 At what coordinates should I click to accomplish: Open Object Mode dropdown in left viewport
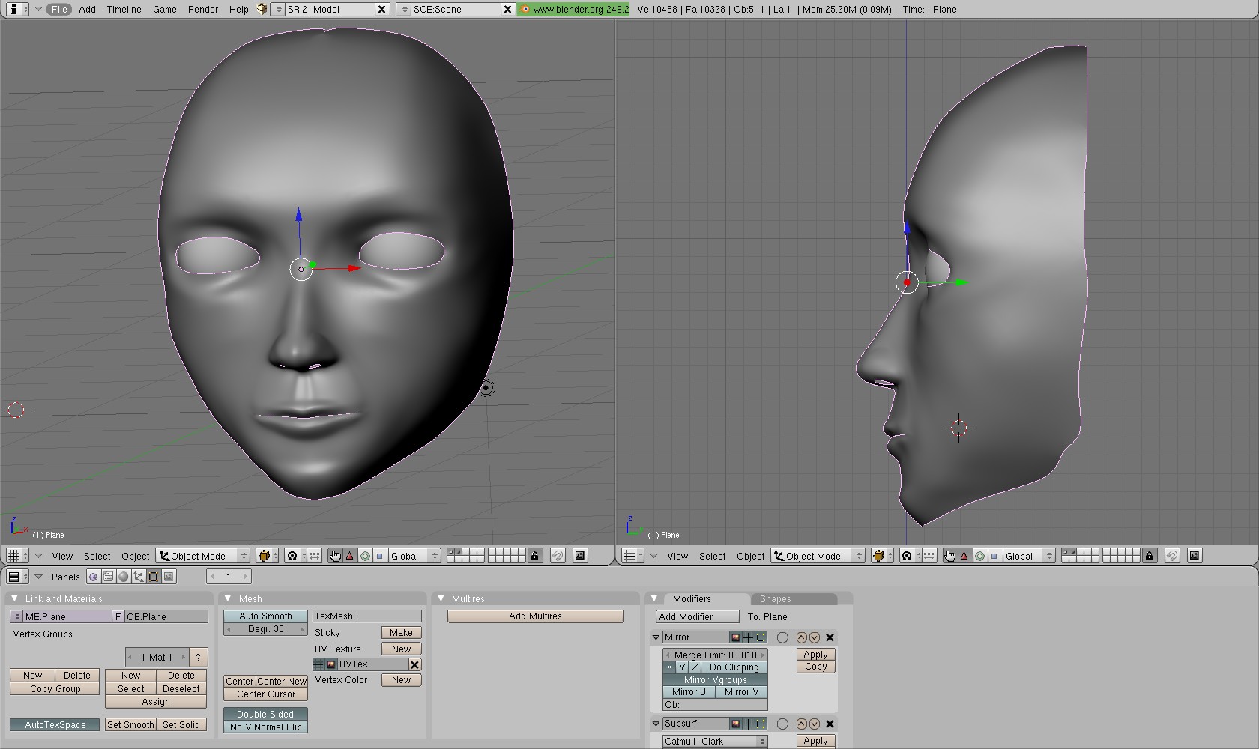(203, 556)
